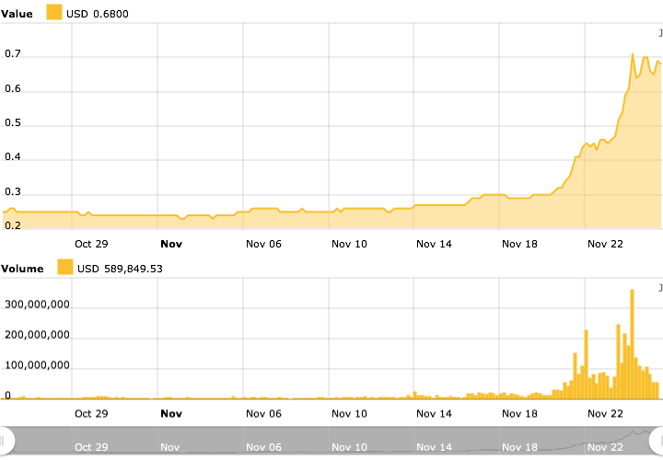Image resolution: width=663 pixels, height=460 pixels.
Task: Click 'Nov 14' inside the range scrollbar
Action: [434, 447]
